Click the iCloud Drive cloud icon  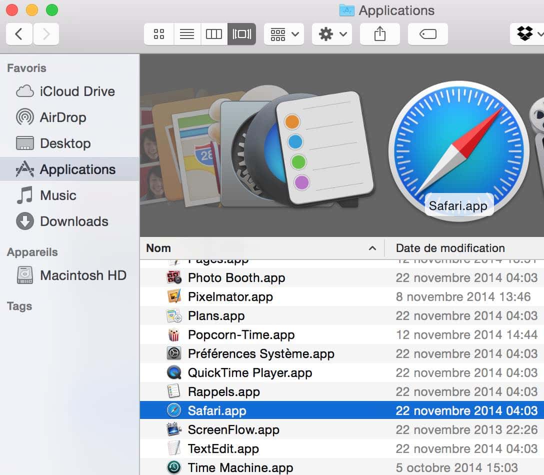tap(25, 91)
